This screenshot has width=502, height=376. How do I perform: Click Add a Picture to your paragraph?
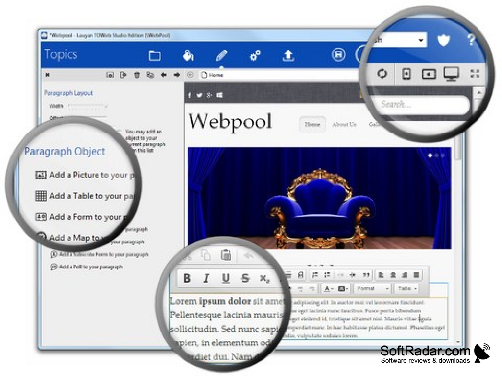point(86,175)
